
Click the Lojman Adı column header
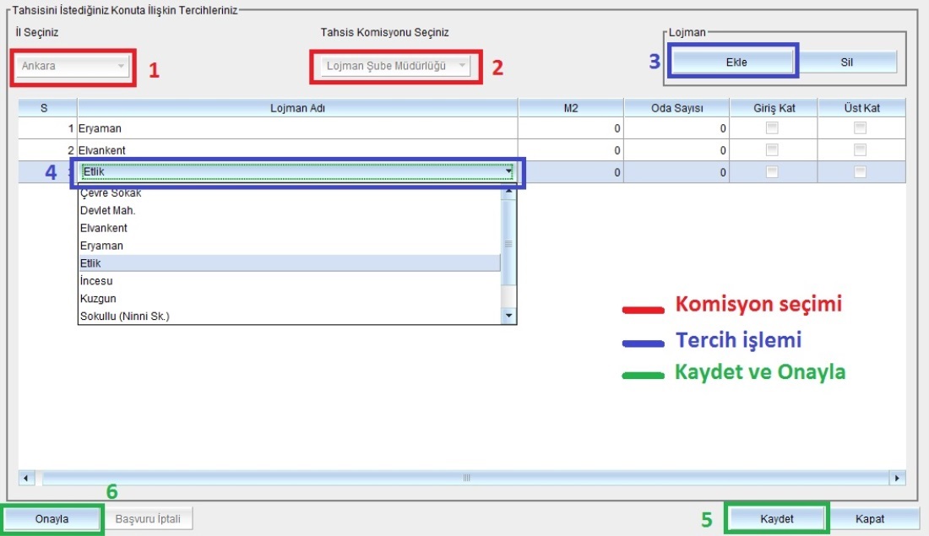[297, 107]
